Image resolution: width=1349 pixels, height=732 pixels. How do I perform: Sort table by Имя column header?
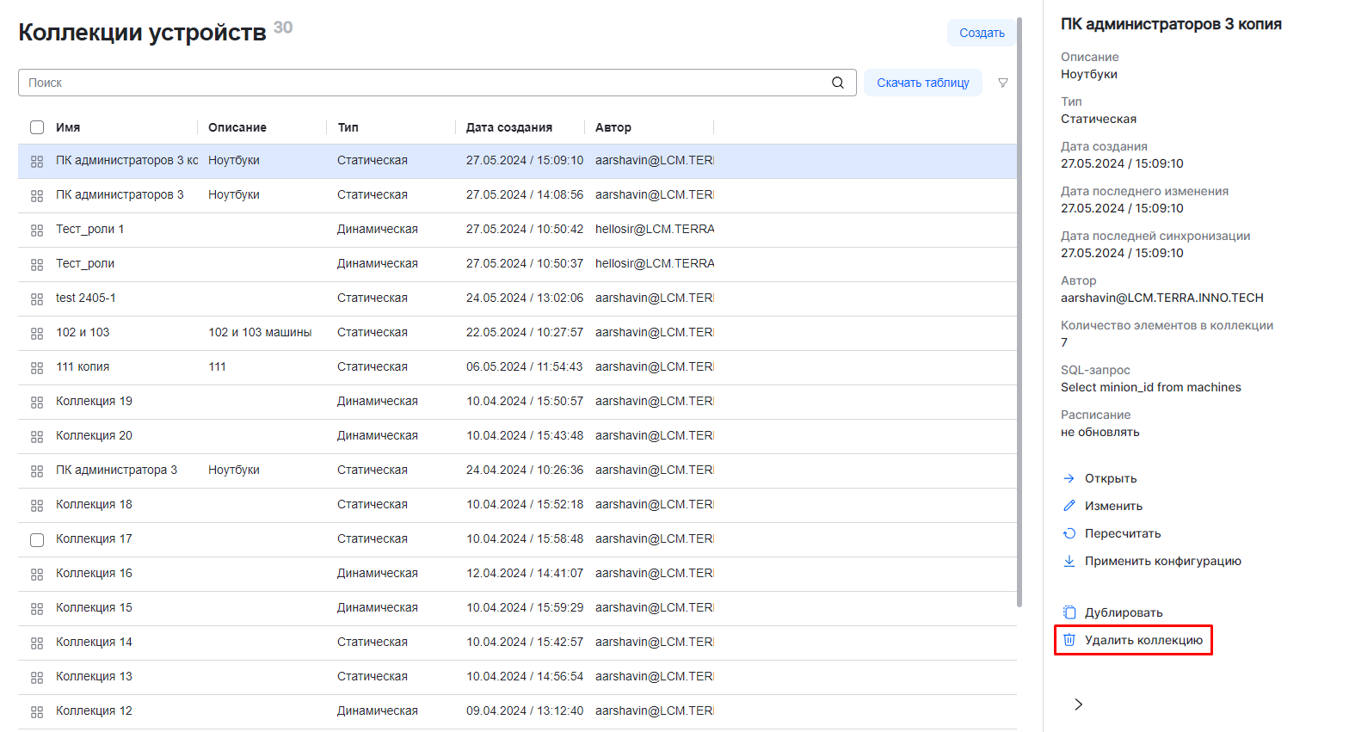pos(68,127)
